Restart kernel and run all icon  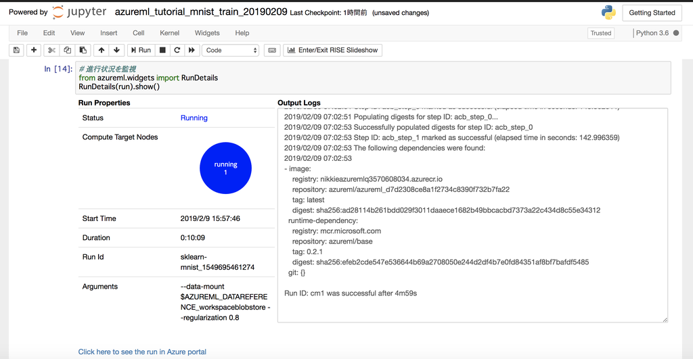point(192,50)
